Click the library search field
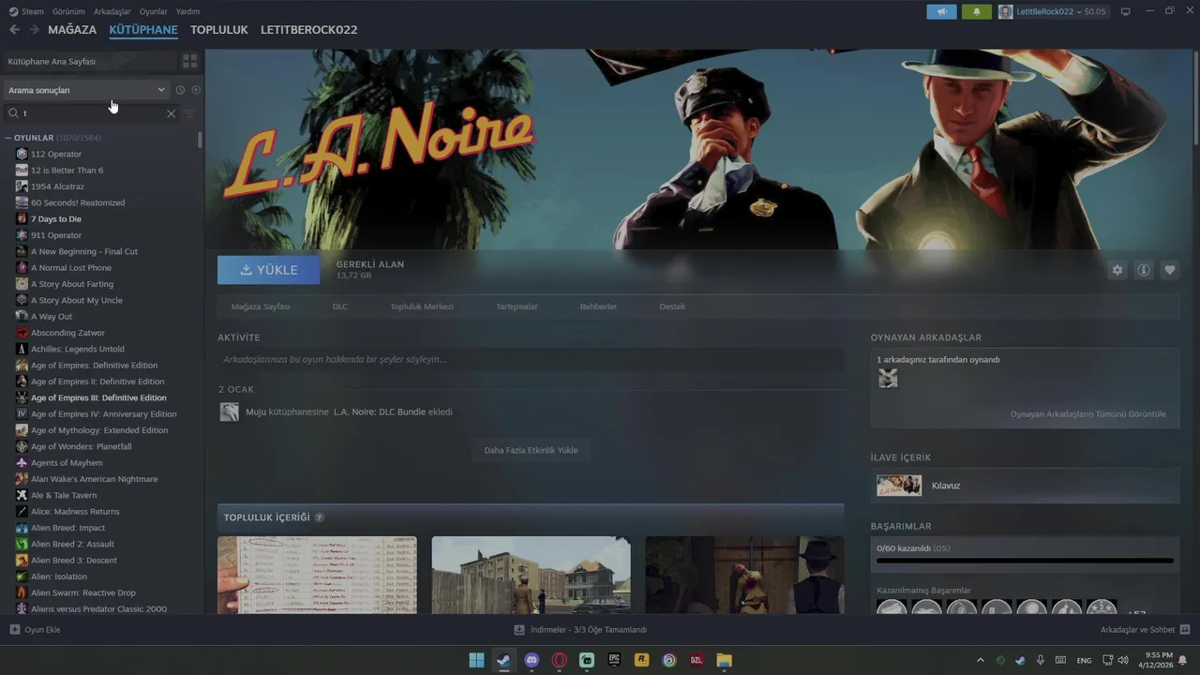This screenshot has height=675, width=1200. pos(92,113)
